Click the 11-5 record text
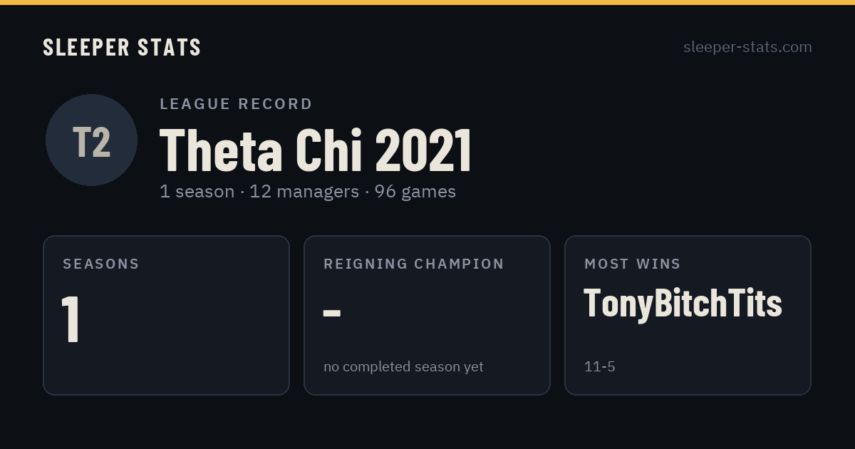The width and height of the screenshot is (855, 449). click(599, 367)
